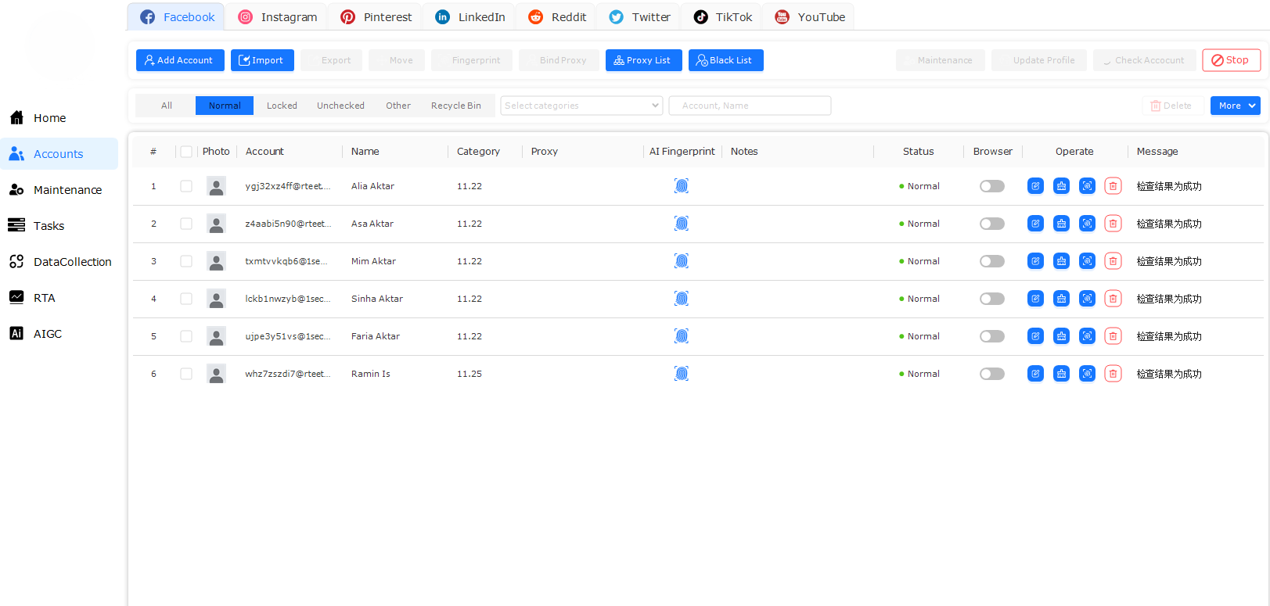Delete the Alia Aktar account row
Viewport: 1270px width, 606px height.
tap(1113, 186)
